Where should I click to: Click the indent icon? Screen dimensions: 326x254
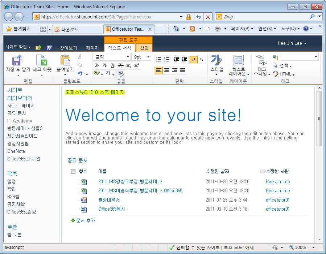184,60
